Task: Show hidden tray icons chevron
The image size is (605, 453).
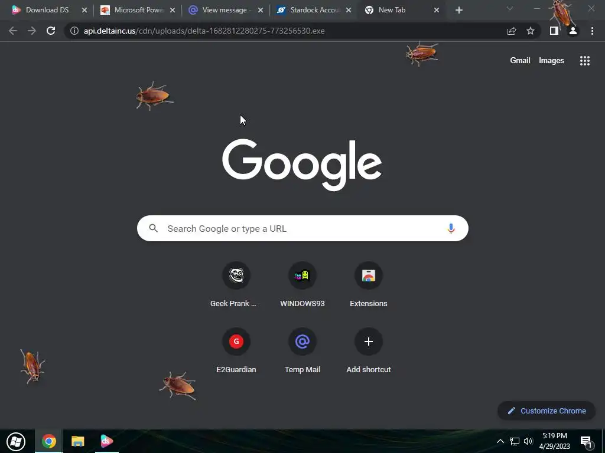Action: (x=500, y=441)
